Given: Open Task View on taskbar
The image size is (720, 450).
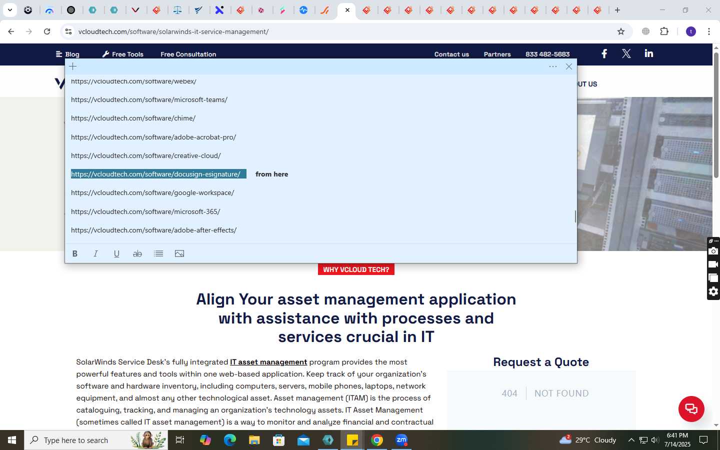Looking at the screenshot, I should click(180, 440).
